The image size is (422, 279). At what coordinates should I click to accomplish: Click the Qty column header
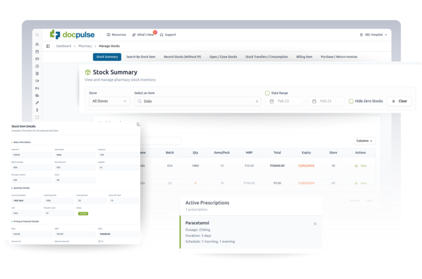click(195, 153)
